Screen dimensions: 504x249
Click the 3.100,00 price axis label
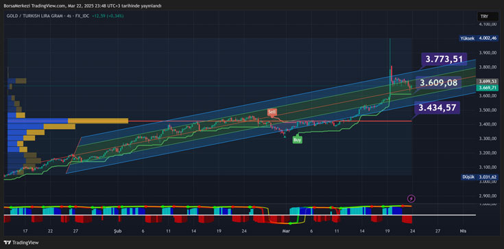click(488, 167)
